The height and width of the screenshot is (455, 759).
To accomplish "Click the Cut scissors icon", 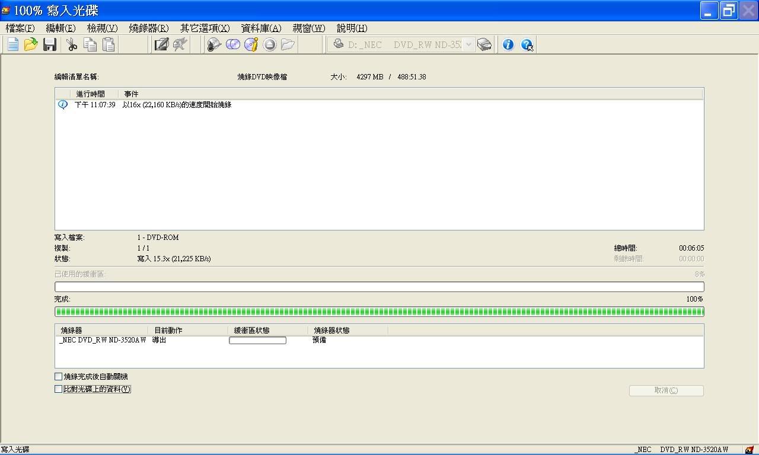I will [72, 44].
